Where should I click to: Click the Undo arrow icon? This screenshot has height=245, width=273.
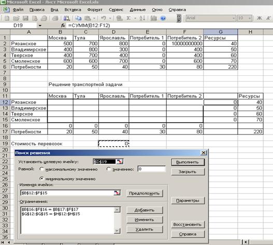(104, 18)
